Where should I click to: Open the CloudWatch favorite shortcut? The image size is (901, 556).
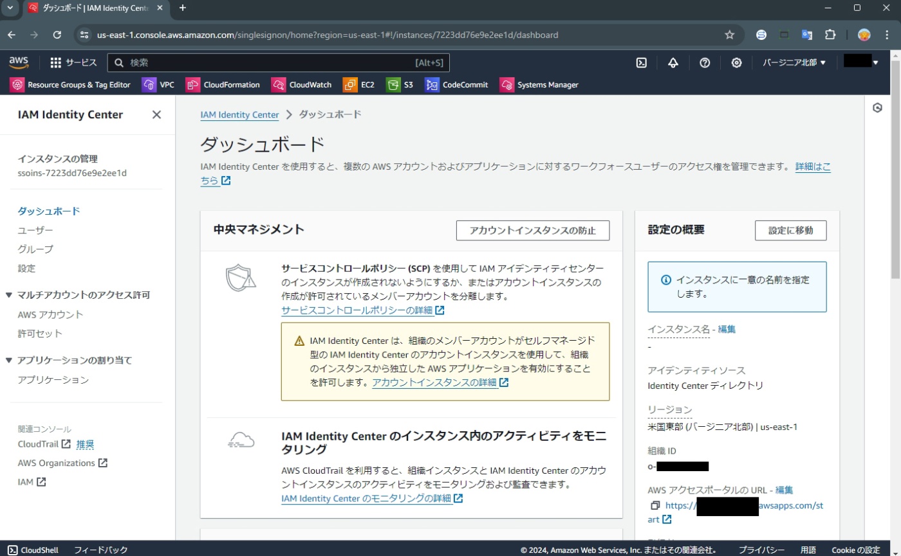tap(302, 84)
